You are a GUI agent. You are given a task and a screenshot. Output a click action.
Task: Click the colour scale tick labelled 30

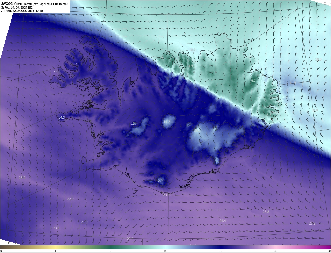click(276, 251)
